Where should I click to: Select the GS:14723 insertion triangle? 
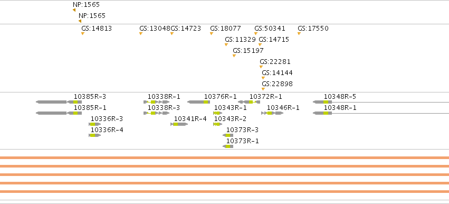point(172,34)
